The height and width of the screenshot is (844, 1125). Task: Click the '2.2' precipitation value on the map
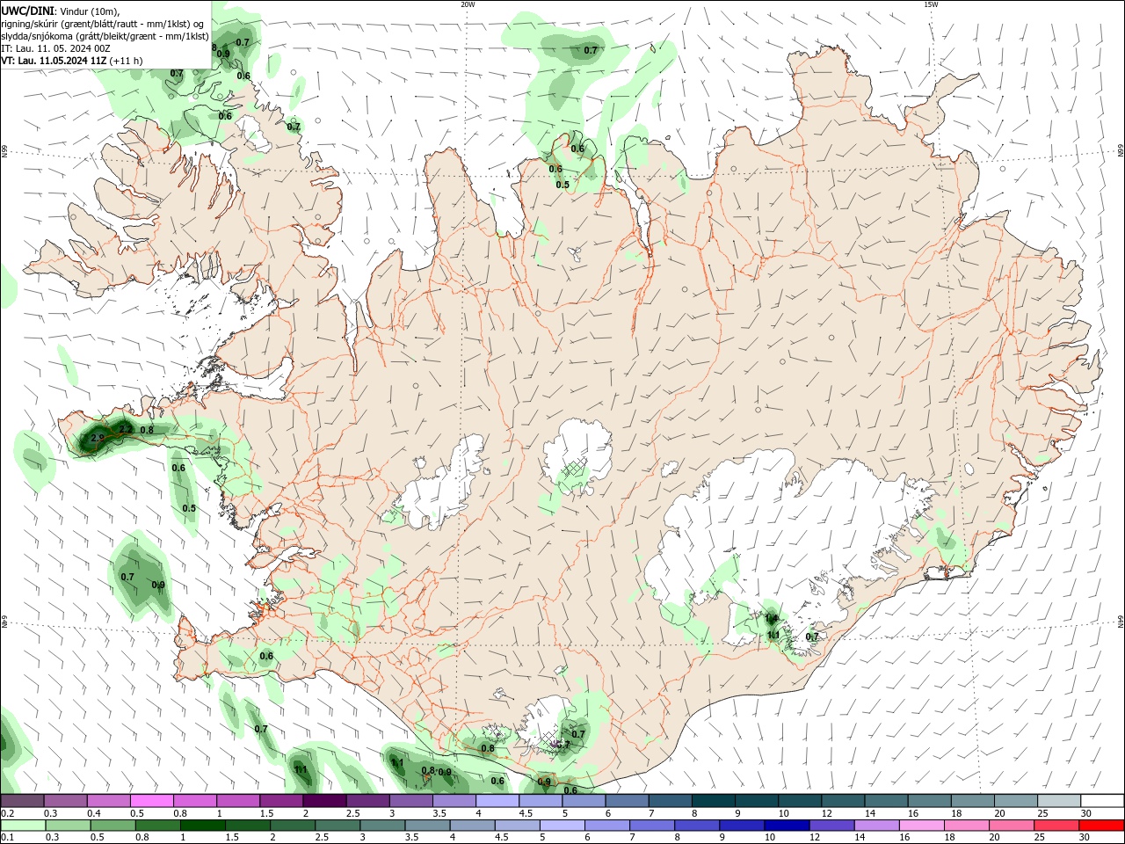coord(126,429)
